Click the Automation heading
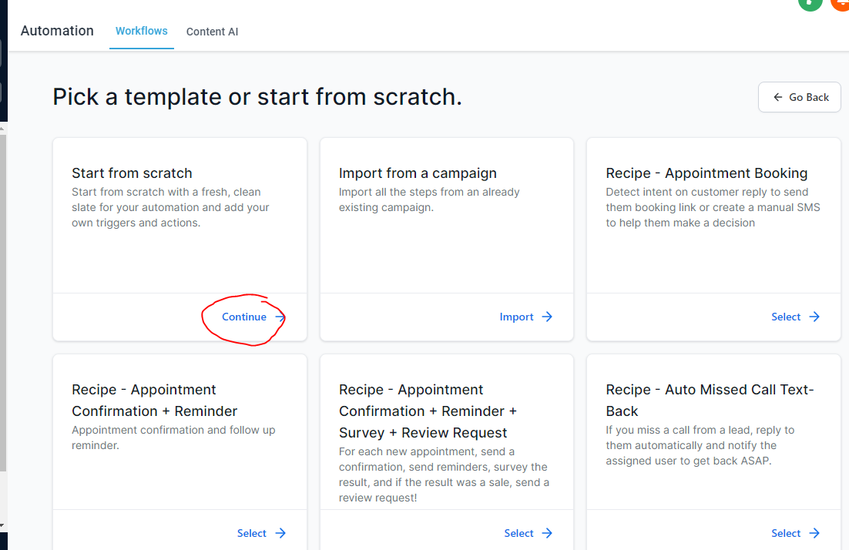The width and height of the screenshot is (849, 550). [x=57, y=31]
